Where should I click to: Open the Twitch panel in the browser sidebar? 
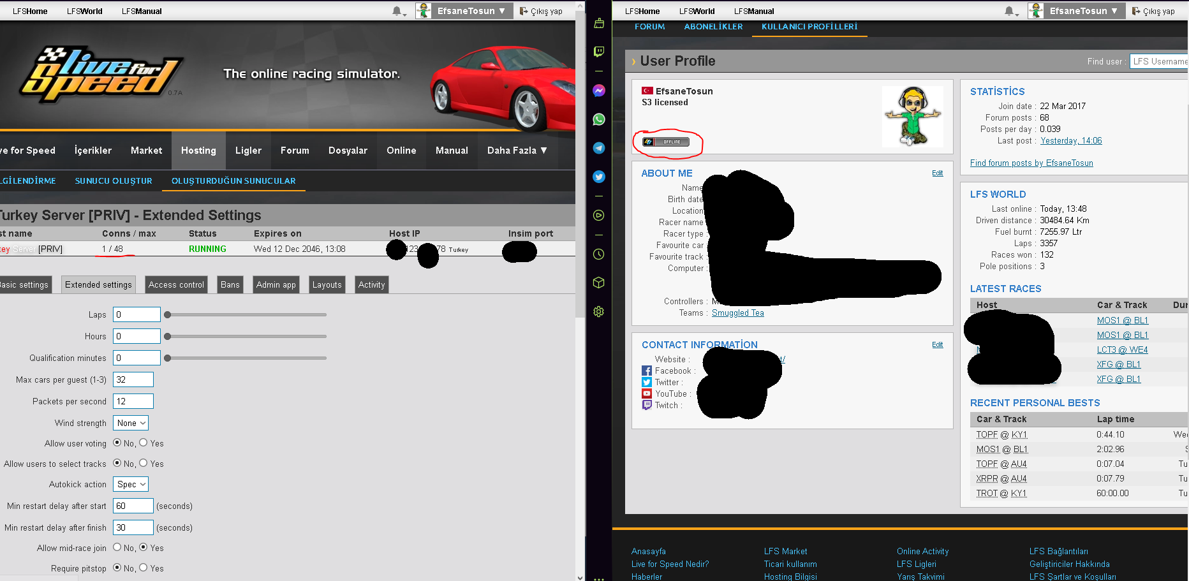[599, 52]
